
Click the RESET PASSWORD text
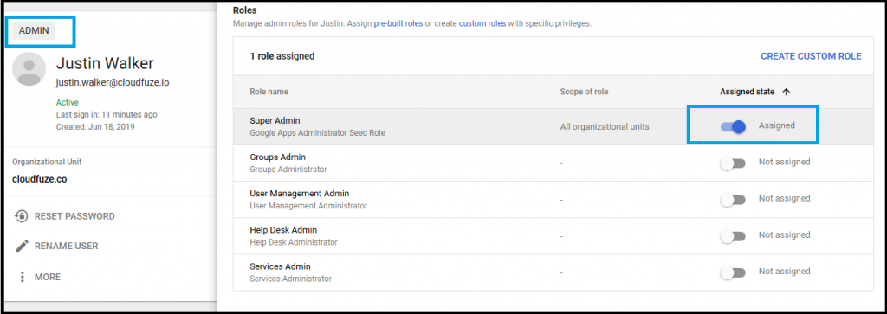(74, 216)
